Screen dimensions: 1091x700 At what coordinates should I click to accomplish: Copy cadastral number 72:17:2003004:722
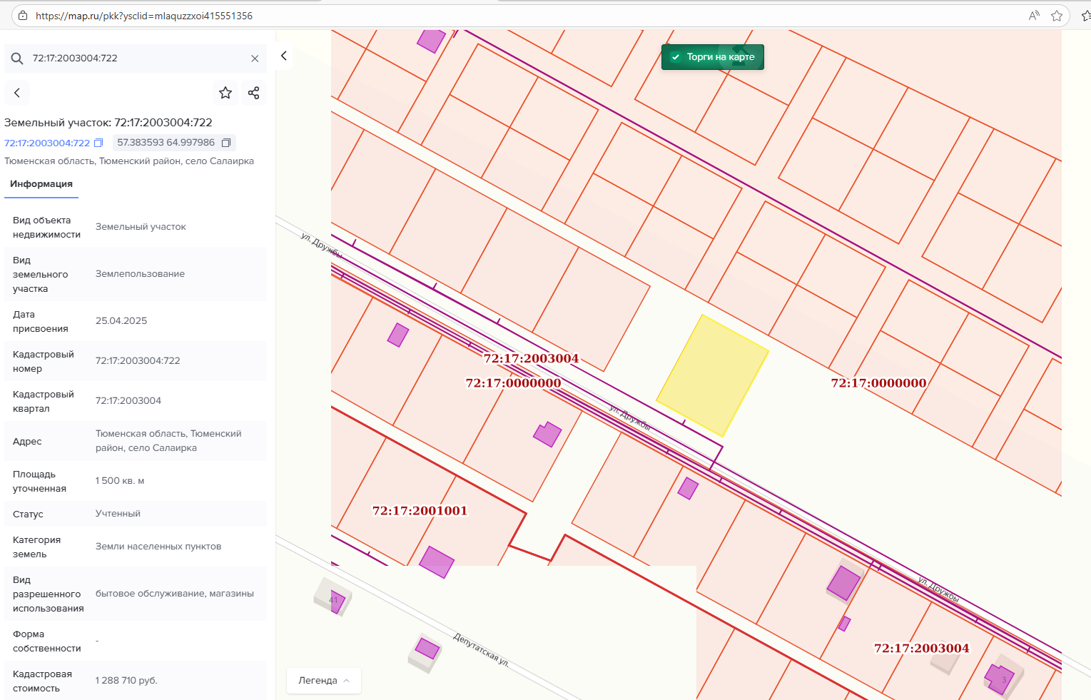tap(98, 143)
